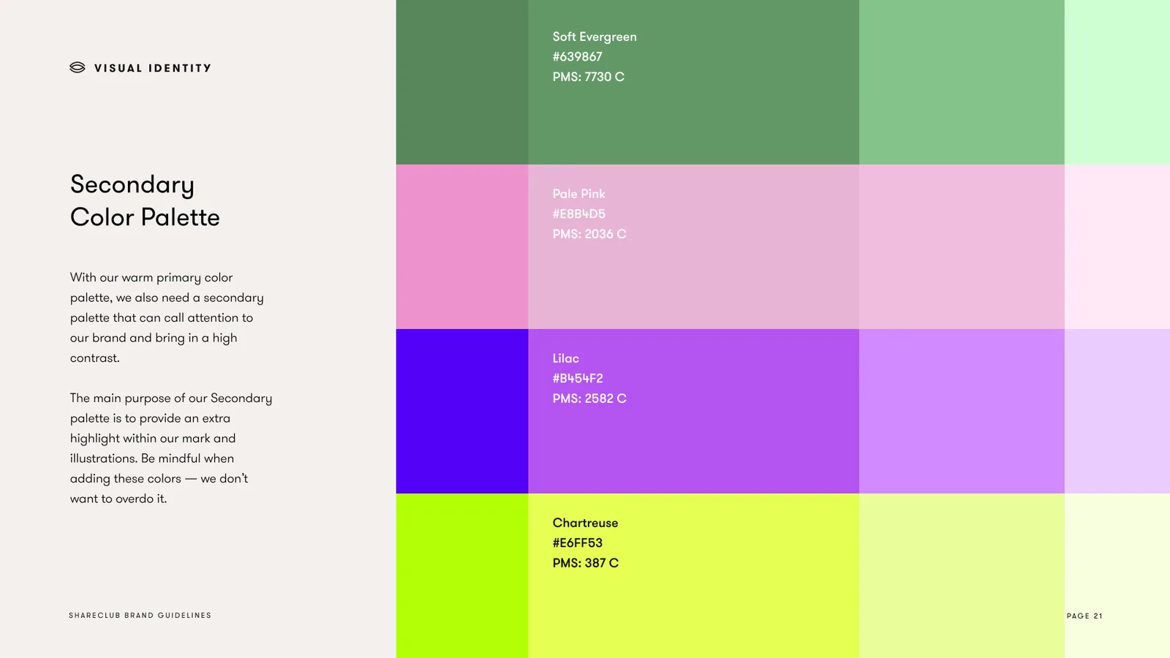The height and width of the screenshot is (658, 1170).
Task: Click the hex code #B454F2
Action: 578,378
